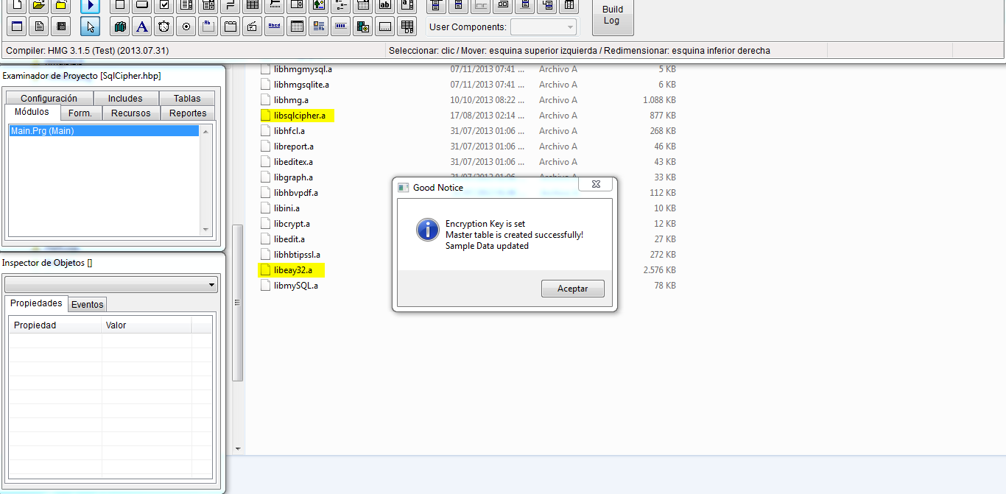1006x494 pixels.
Task: Choose the Image control tool
Action: click(x=318, y=6)
